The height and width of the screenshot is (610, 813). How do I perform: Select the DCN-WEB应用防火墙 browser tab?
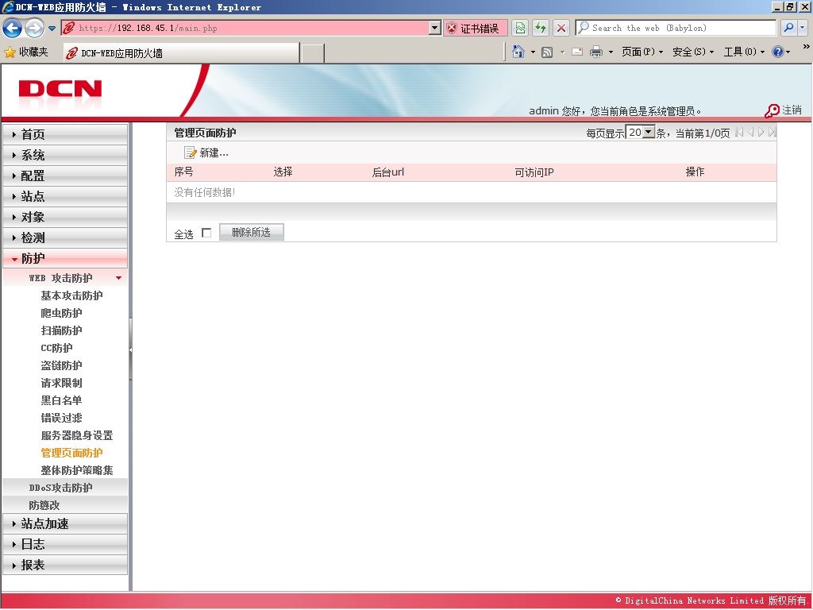click(181, 53)
